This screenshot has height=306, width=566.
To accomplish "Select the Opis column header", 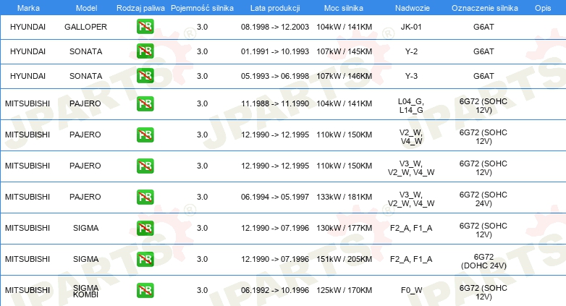I will pyautogui.click(x=543, y=8).
